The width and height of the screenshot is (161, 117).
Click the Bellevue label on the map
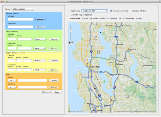119,64
